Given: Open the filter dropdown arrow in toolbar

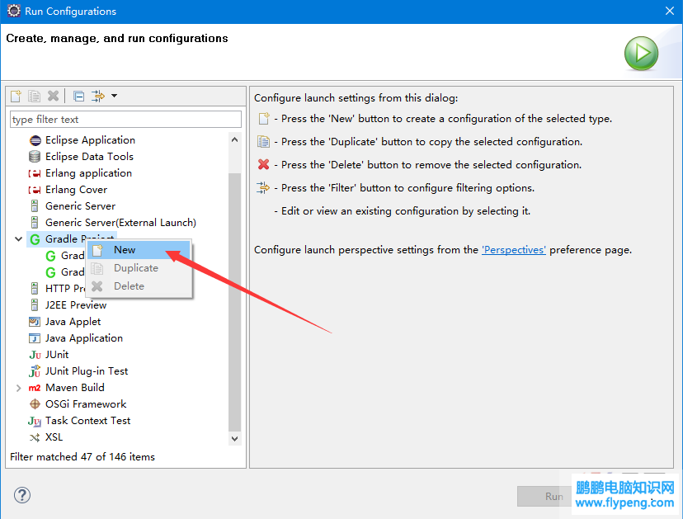Looking at the screenshot, I should [114, 96].
